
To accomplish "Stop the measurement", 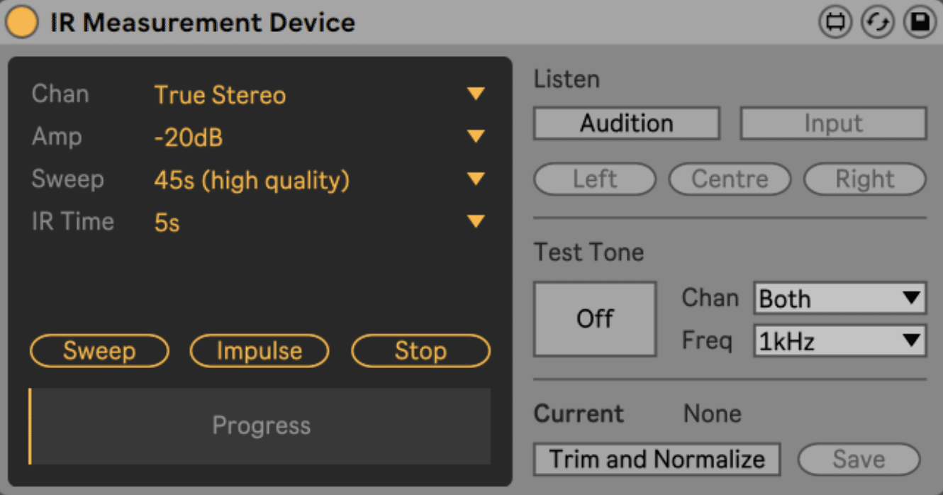I will click(420, 351).
